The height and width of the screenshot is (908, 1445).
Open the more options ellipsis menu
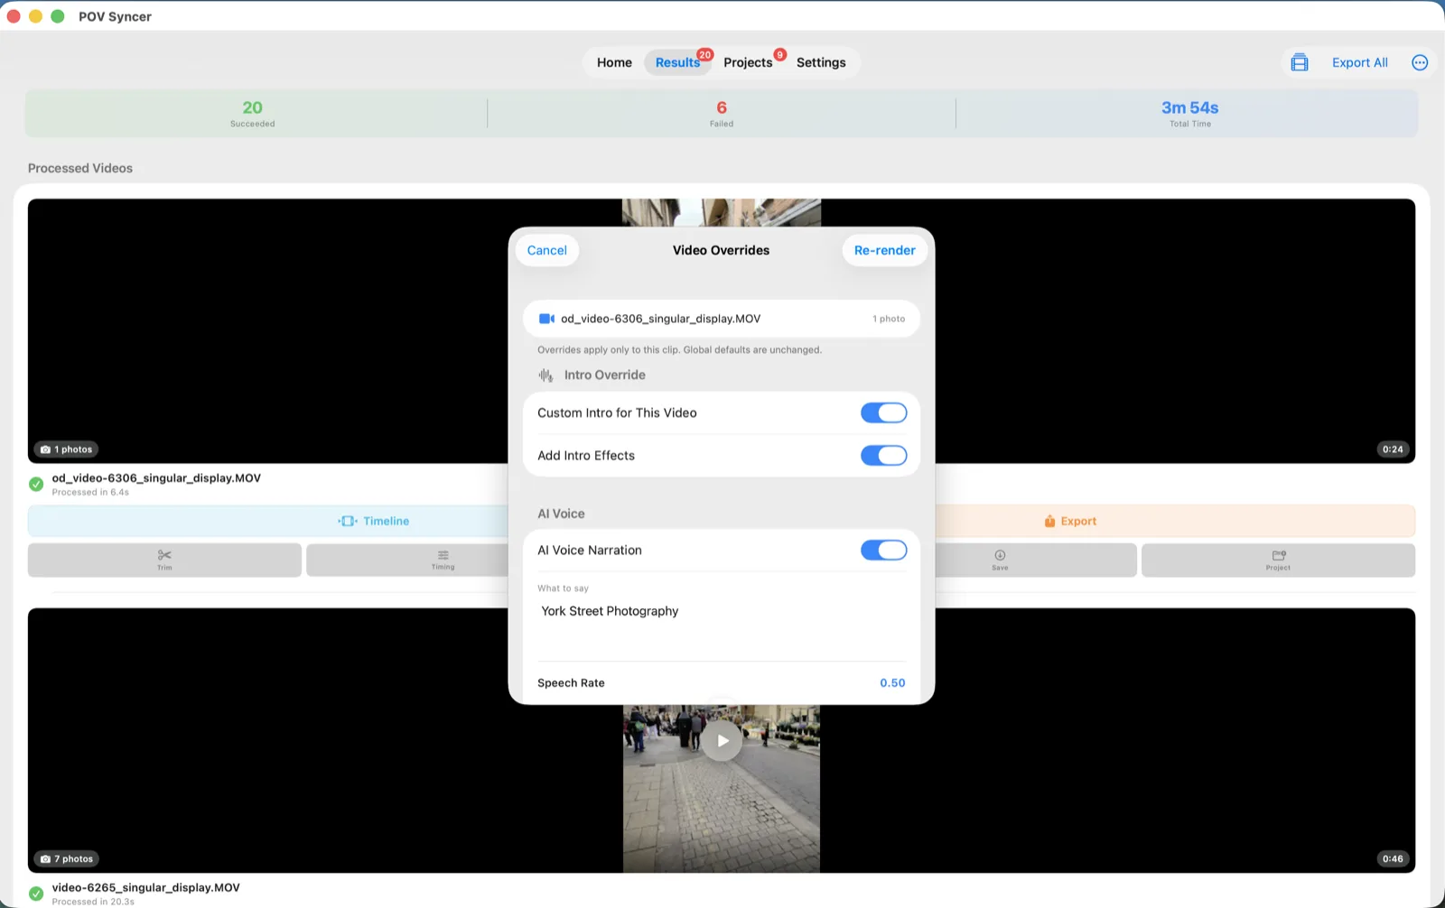click(x=1420, y=62)
